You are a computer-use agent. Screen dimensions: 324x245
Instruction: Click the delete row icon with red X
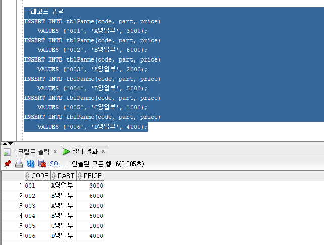42,164
